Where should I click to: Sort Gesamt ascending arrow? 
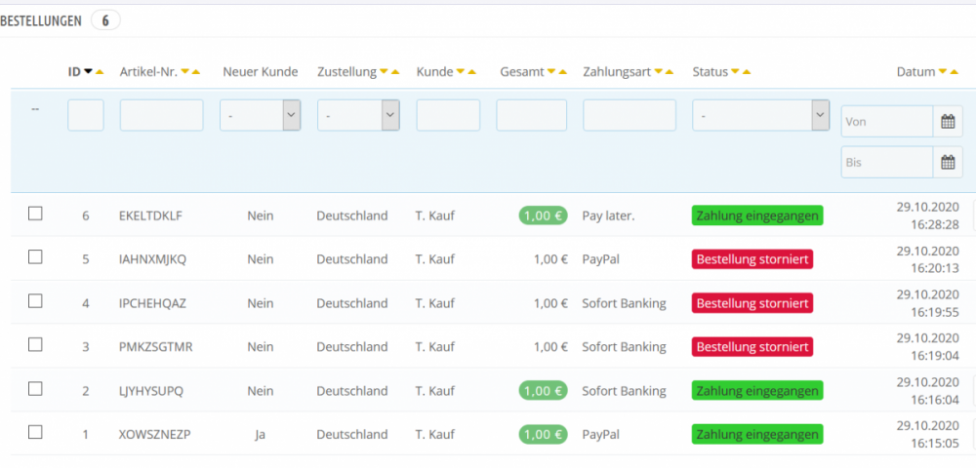563,71
